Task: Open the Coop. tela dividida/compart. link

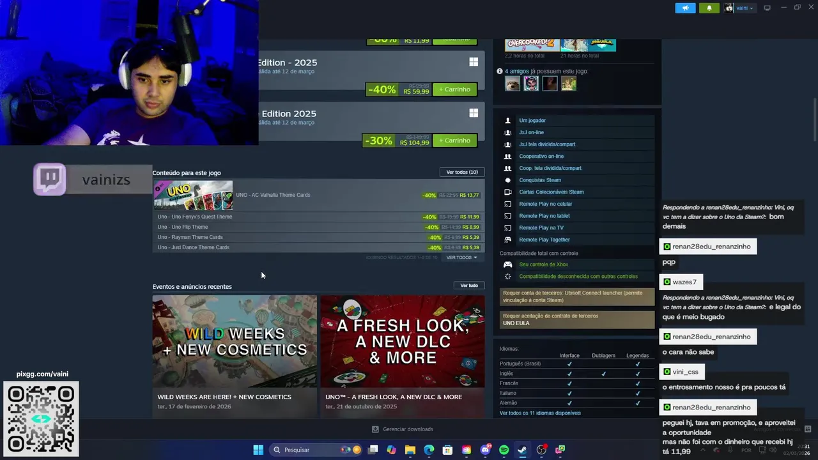Action: point(550,168)
